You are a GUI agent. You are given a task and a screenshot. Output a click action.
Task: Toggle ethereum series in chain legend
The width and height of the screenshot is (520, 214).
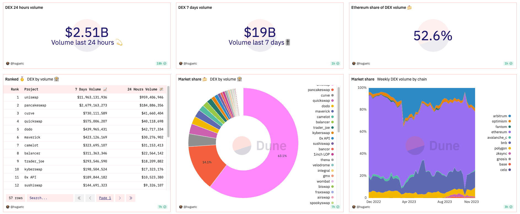(x=499, y=132)
